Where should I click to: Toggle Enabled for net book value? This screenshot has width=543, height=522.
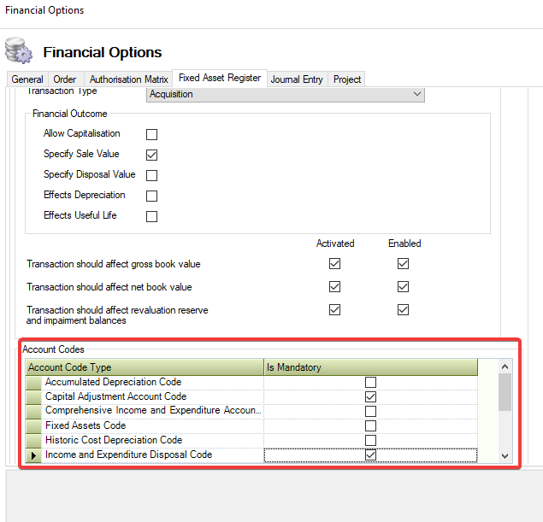pos(403,286)
